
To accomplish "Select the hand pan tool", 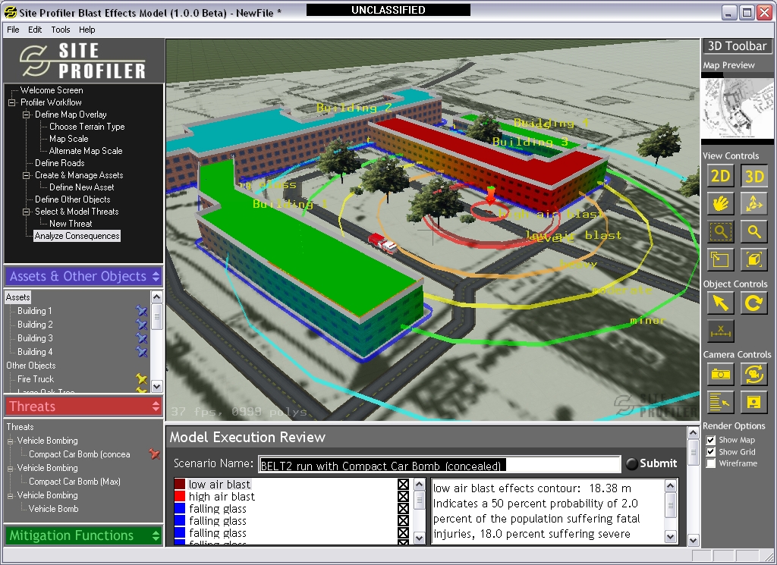I will (720, 204).
